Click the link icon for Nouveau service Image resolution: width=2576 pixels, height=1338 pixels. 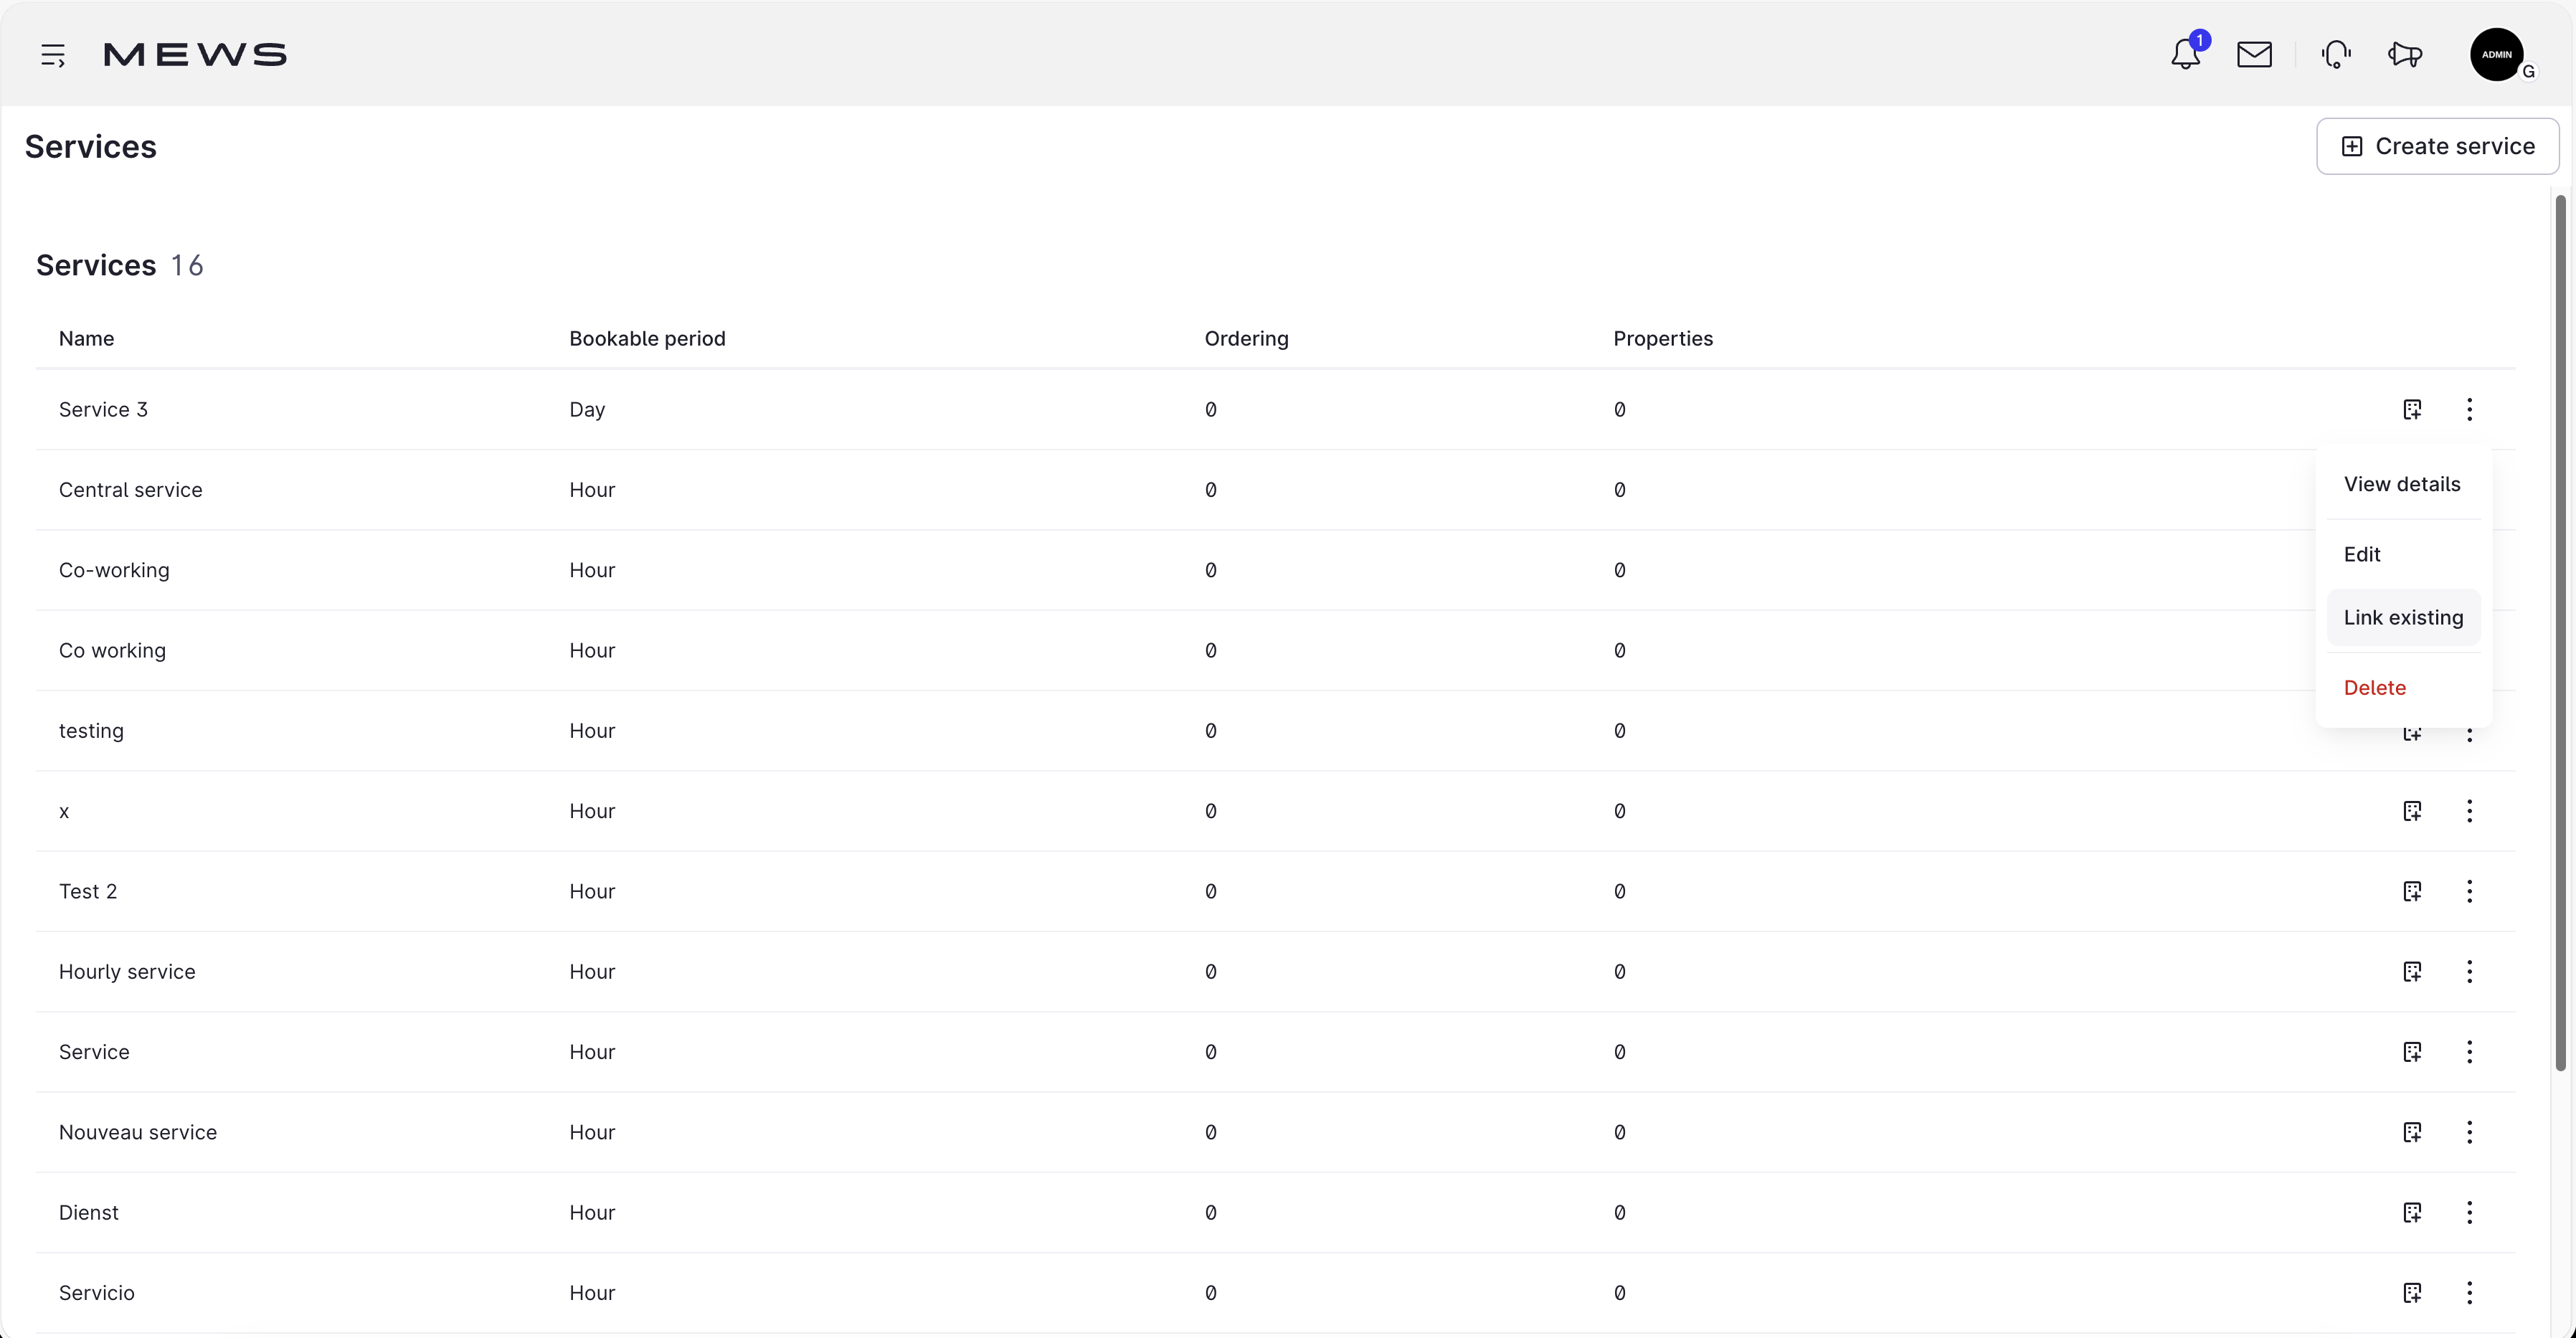pos(2412,1132)
